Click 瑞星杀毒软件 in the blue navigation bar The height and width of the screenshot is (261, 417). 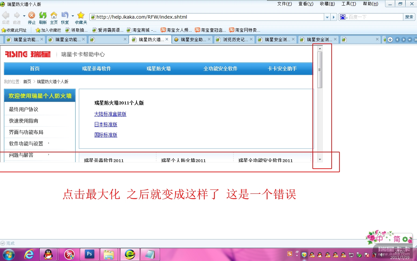pyautogui.click(x=96, y=69)
